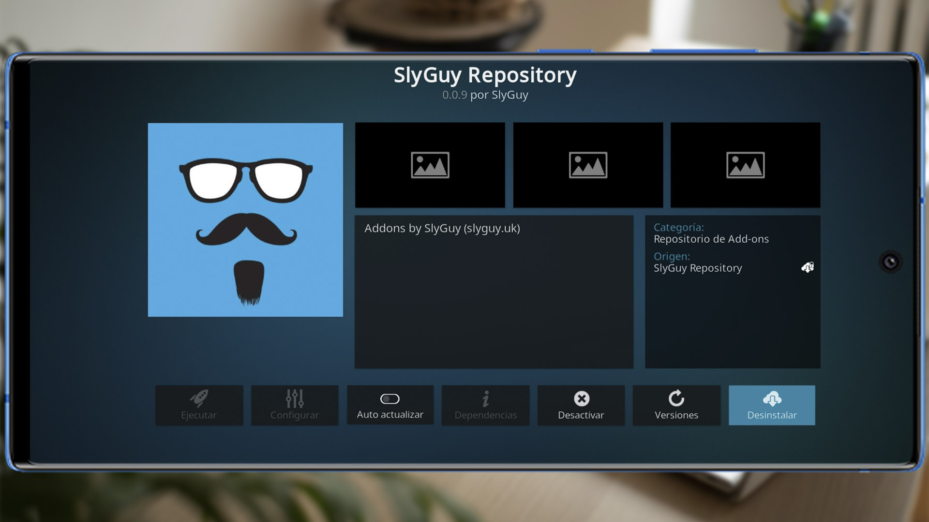The width and height of the screenshot is (929, 522).
Task: Click the X icon above Desactivar
Action: click(581, 398)
